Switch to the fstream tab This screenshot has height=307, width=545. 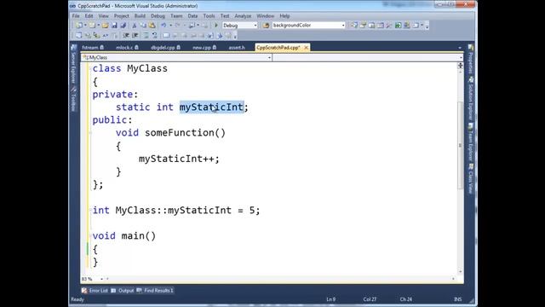[x=93, y=48]
